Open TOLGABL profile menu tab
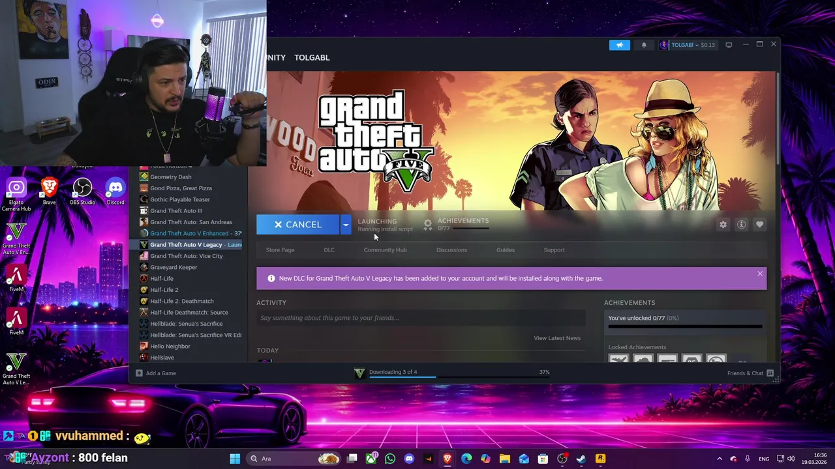Image resolution: width=835 pixels, height=469 pixels. pyautogui.click(x=312, y=57)
